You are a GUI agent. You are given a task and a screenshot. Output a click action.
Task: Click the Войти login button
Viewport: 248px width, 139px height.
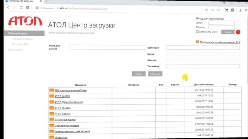[x=228, y=32]
